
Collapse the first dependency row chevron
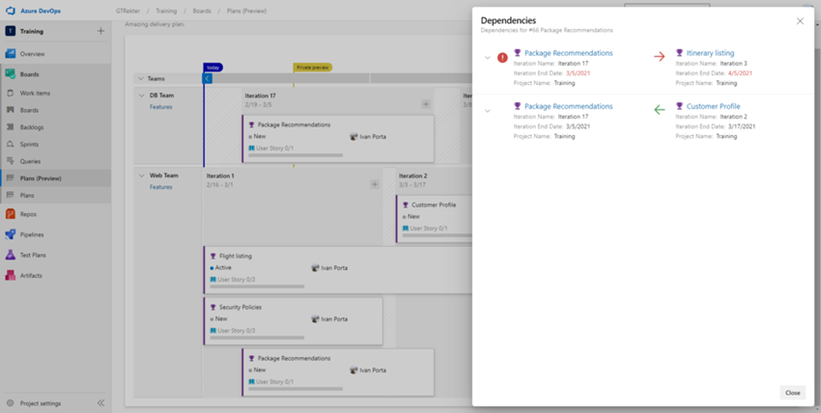coord(488,58)
